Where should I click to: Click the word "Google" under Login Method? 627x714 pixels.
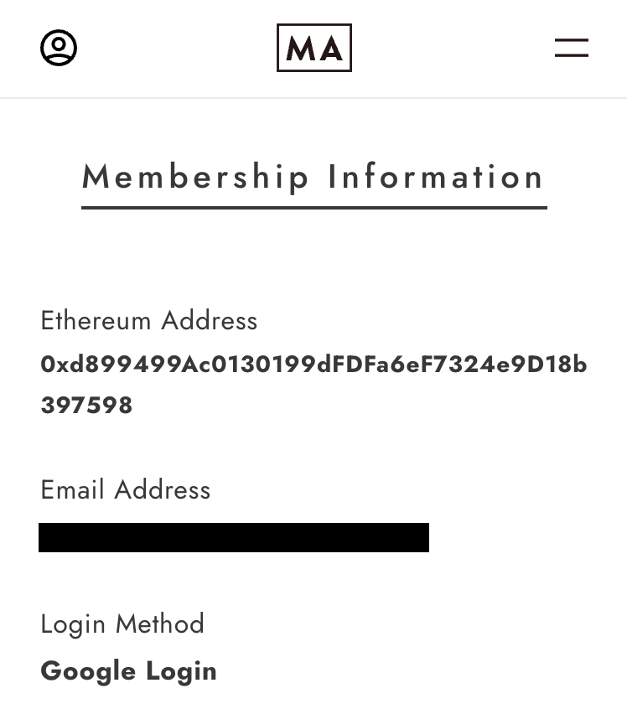click(88, 671)
